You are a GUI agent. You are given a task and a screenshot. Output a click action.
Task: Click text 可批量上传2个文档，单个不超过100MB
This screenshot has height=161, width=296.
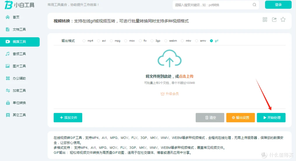170,83
